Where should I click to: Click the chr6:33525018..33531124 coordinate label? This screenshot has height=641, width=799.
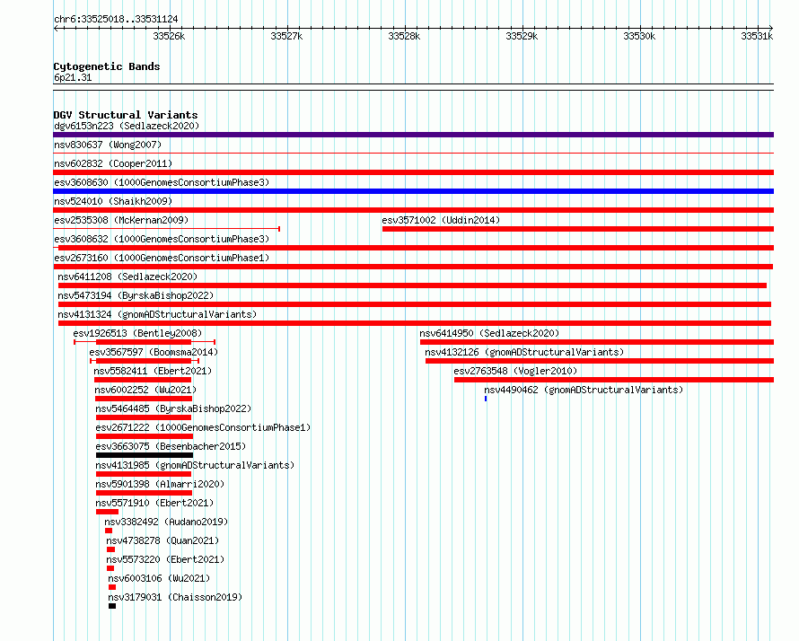point(116,20)
